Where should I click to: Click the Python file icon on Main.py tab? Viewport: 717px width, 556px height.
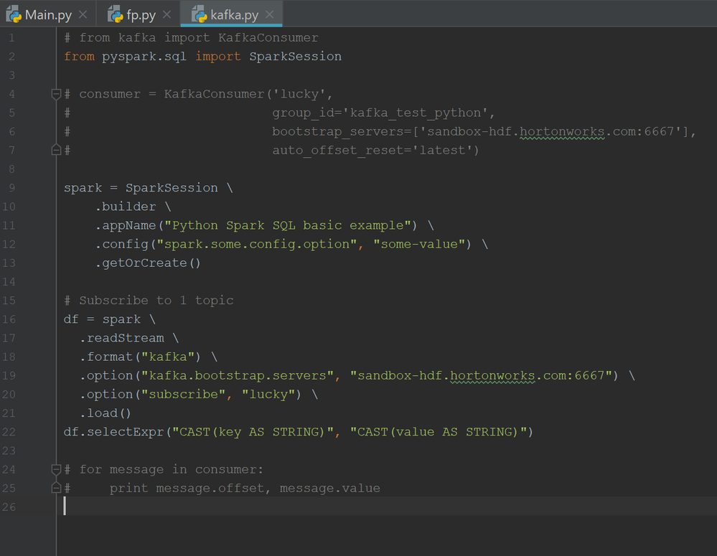click(14, 14)
